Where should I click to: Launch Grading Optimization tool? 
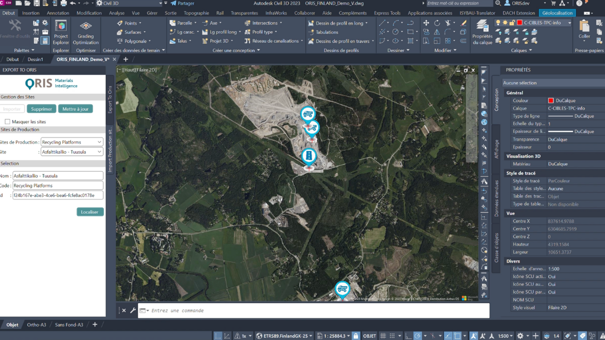[86, 32]
